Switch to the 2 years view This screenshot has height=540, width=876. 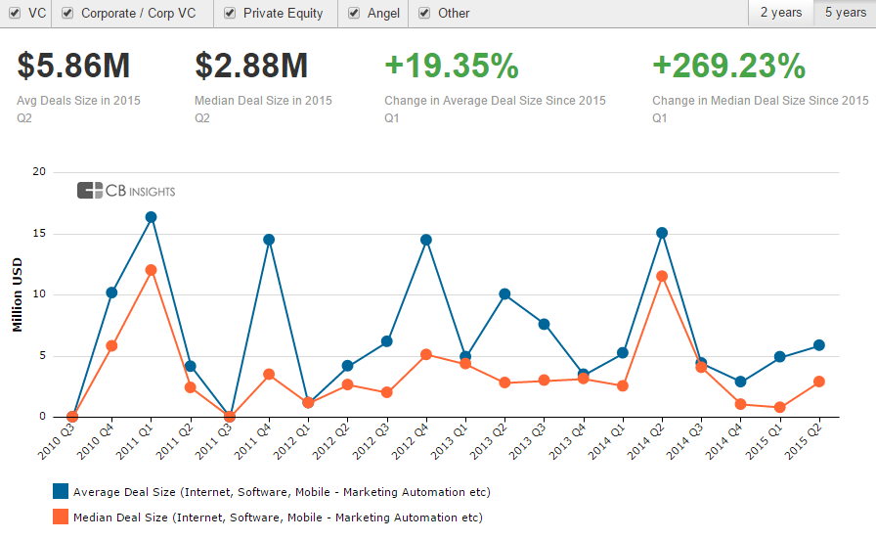(781, 13)
